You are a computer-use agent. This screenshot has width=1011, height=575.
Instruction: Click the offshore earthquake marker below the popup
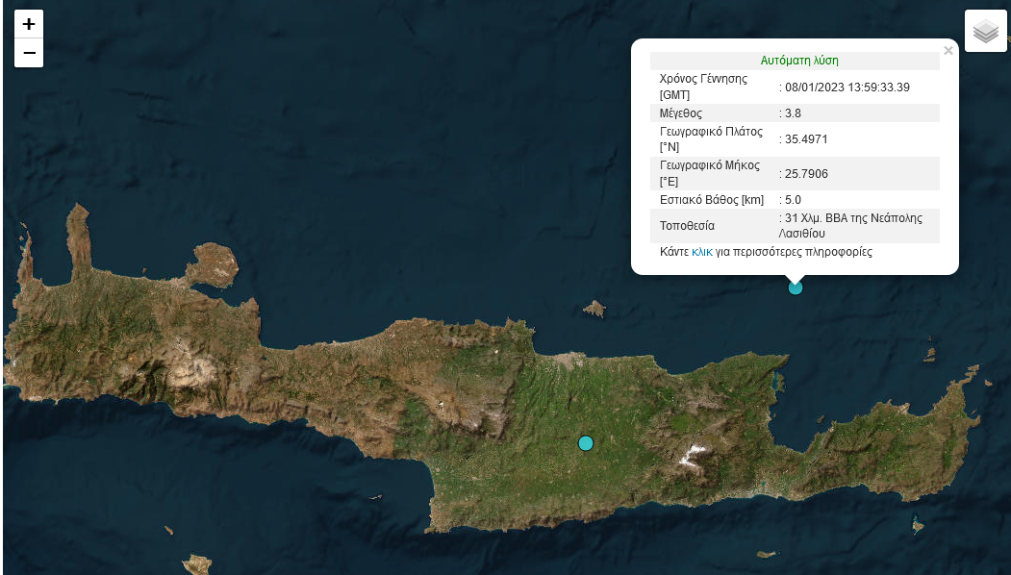[796, 287]
